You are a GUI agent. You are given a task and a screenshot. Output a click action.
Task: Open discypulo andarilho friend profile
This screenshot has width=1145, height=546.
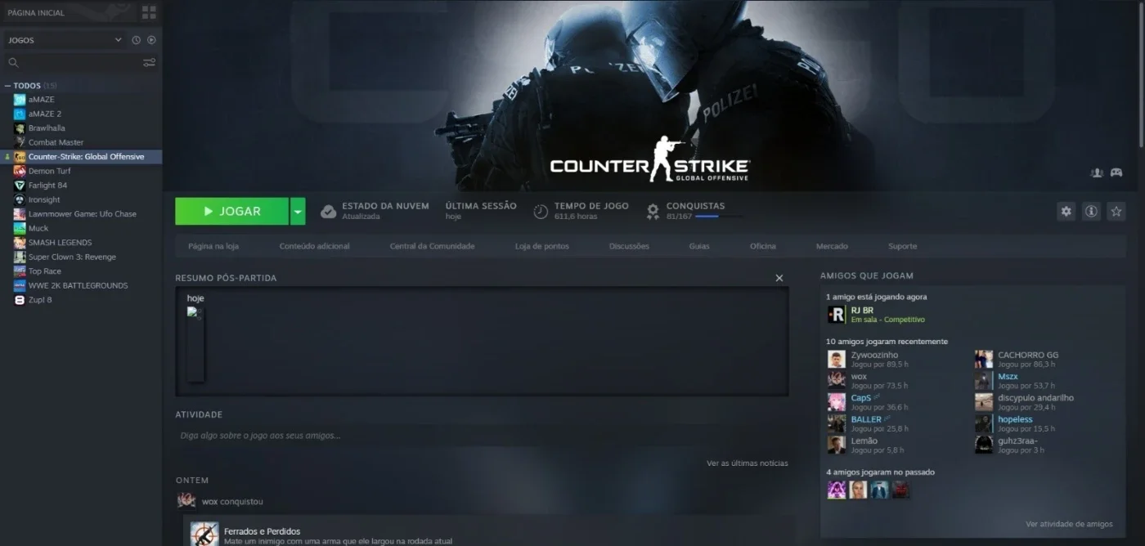[1035, 398]
